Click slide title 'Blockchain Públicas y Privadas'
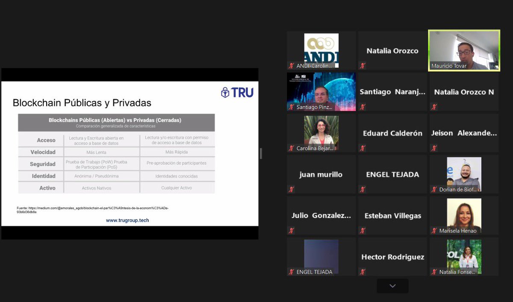513x302 pixels. pyautogui.click(x=82, y=103)
